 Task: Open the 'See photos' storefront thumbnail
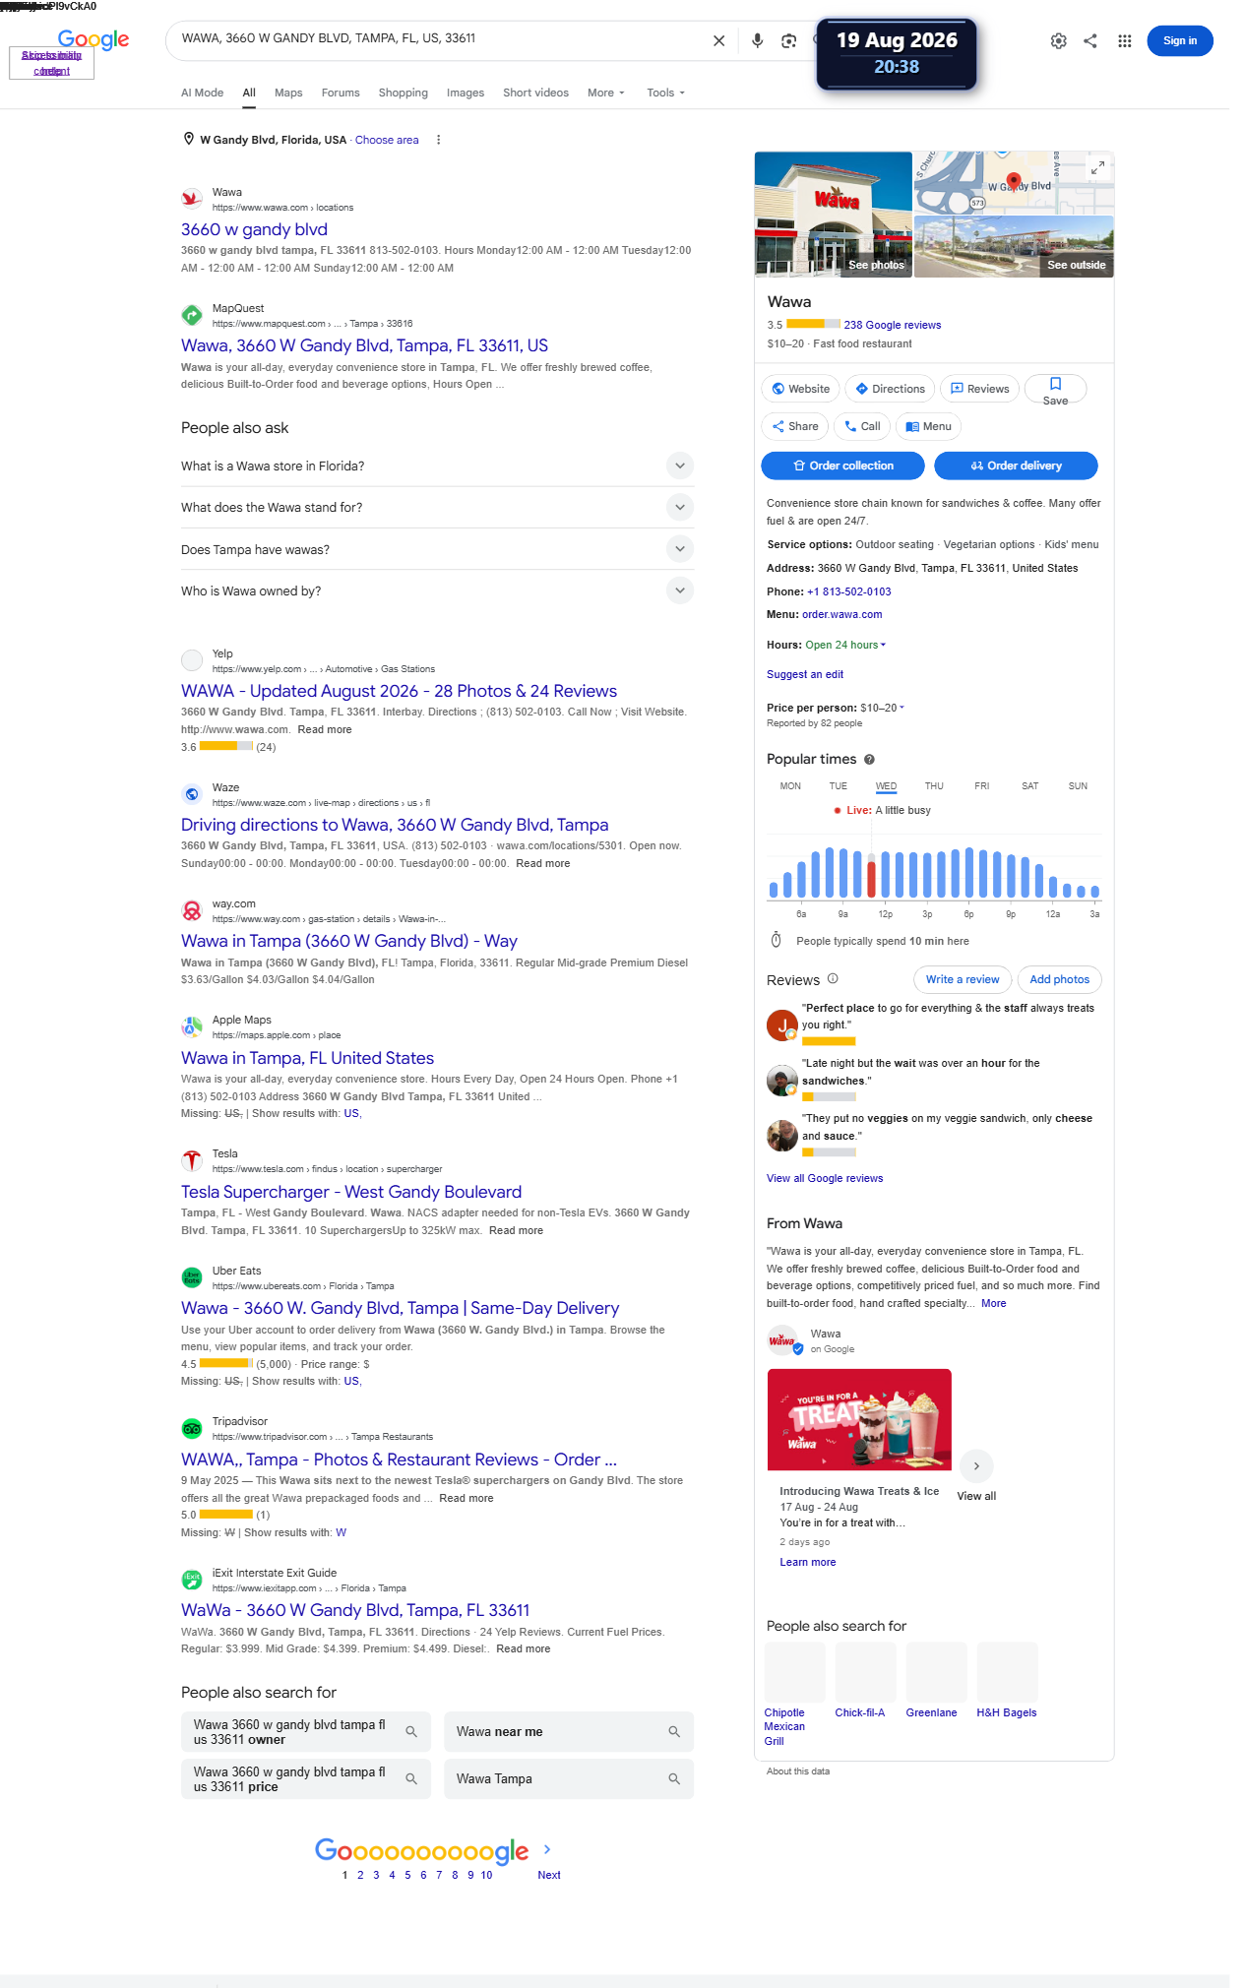833,215
